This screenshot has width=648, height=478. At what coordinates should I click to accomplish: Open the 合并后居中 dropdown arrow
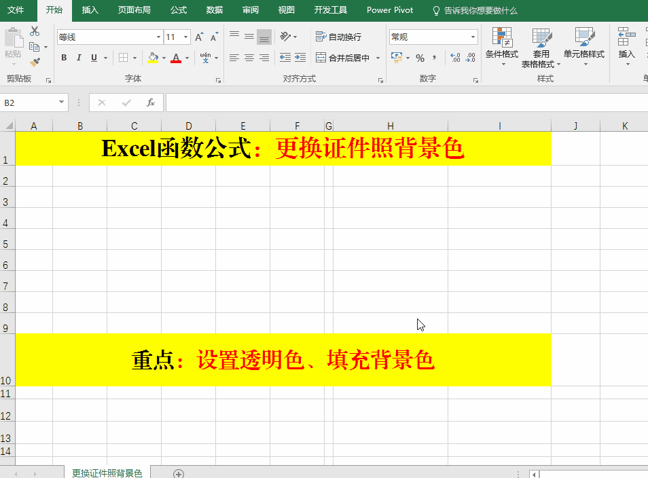click(x=377, y=58)
